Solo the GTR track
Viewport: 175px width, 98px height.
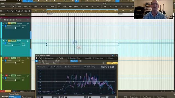click(9, 58)
